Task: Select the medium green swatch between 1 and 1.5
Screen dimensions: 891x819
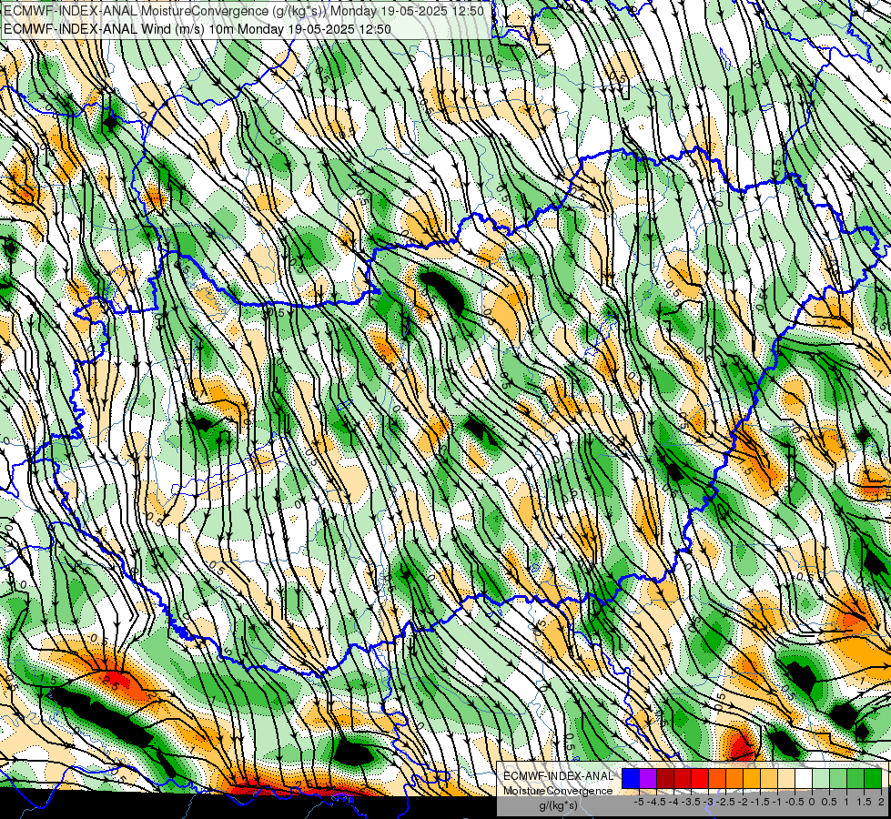Action: coord(856,778)
